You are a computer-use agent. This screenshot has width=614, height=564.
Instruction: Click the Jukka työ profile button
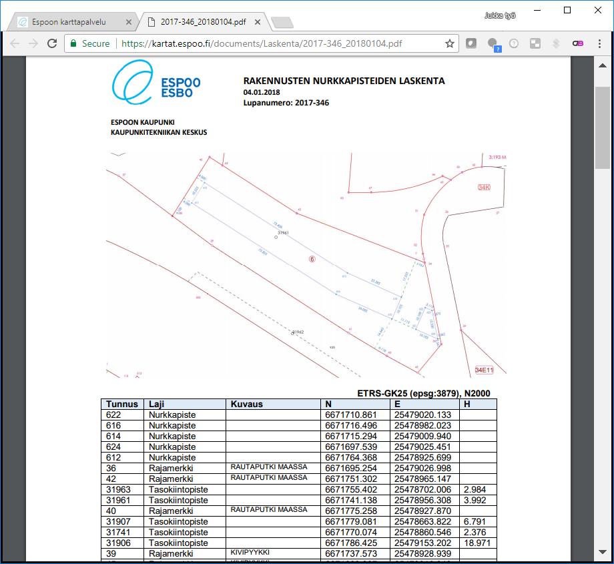[500, 15]
